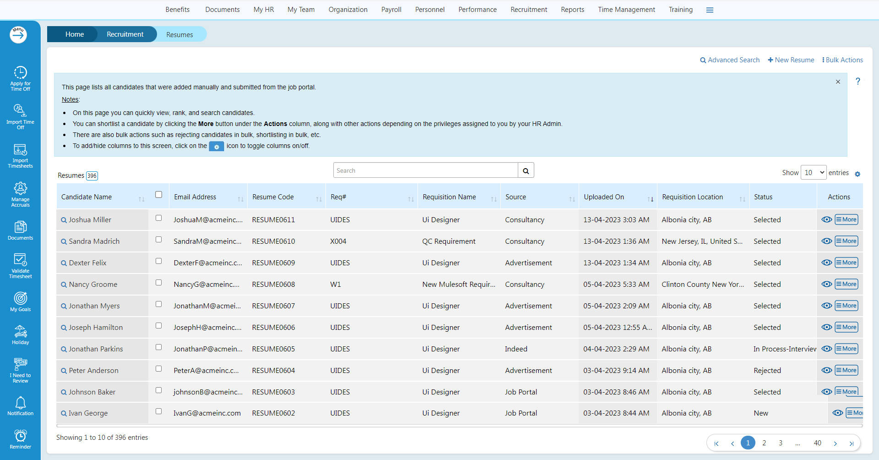Click the New Resume link
Screen dimensions: 879x460
tap(791, 60)
